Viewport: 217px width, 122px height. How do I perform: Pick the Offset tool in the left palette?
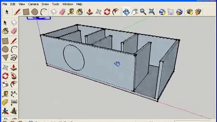14,84
